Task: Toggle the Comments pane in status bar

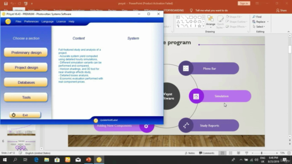Action: [207, 153]
